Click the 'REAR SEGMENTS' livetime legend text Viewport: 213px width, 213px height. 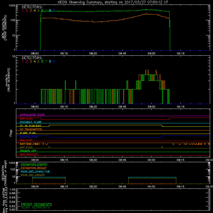click(x=35, y=207)
